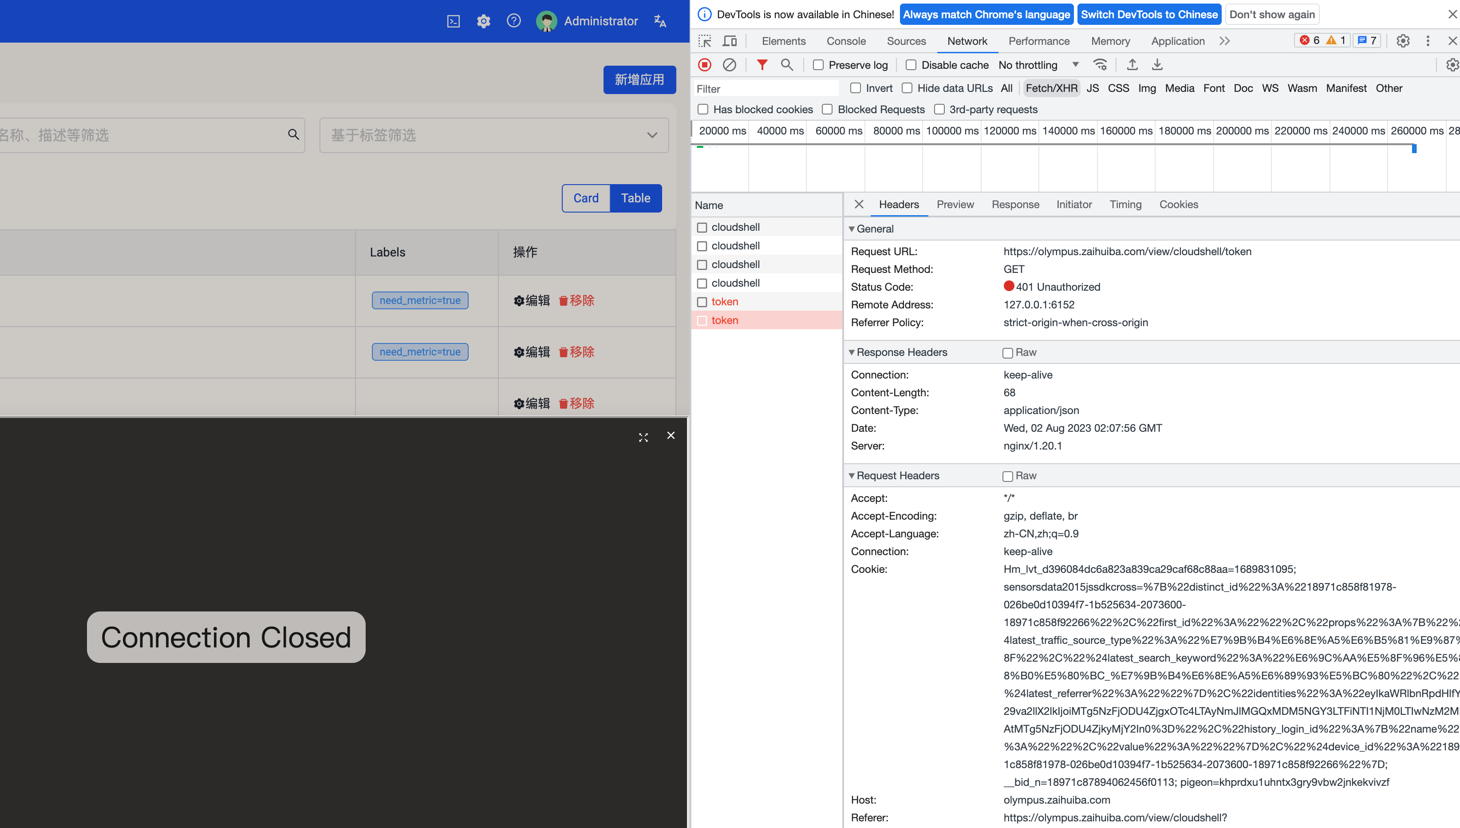Open DevTools settings gear

(1403, 40)
